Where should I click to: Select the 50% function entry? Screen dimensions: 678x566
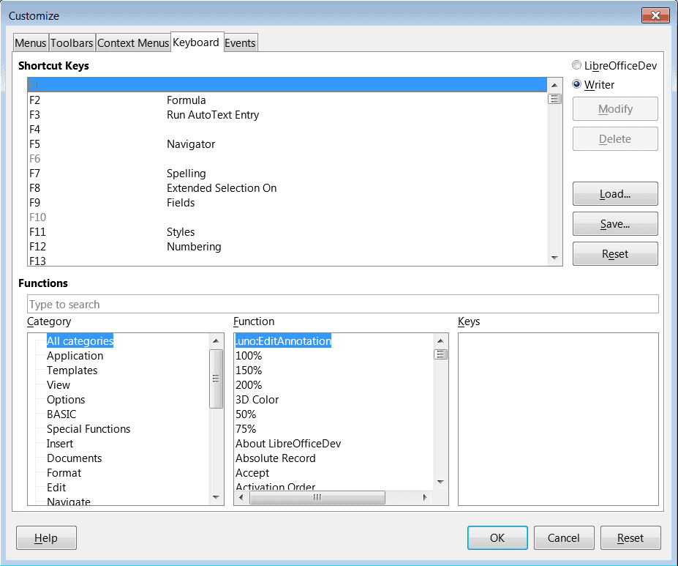click(246, 414)
